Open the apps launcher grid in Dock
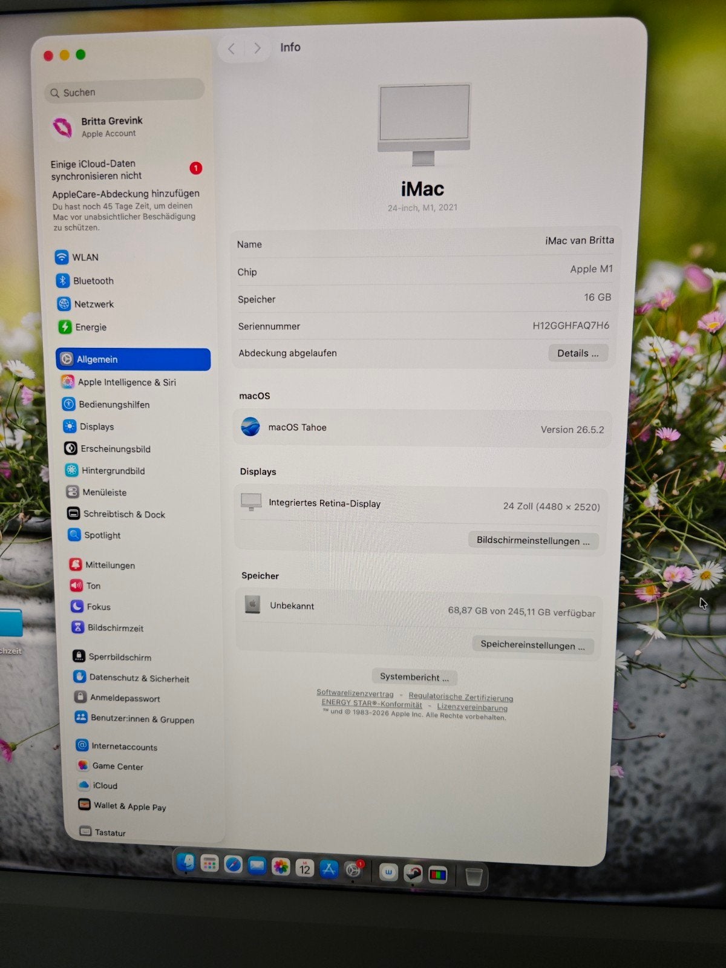 click(209, 864)
